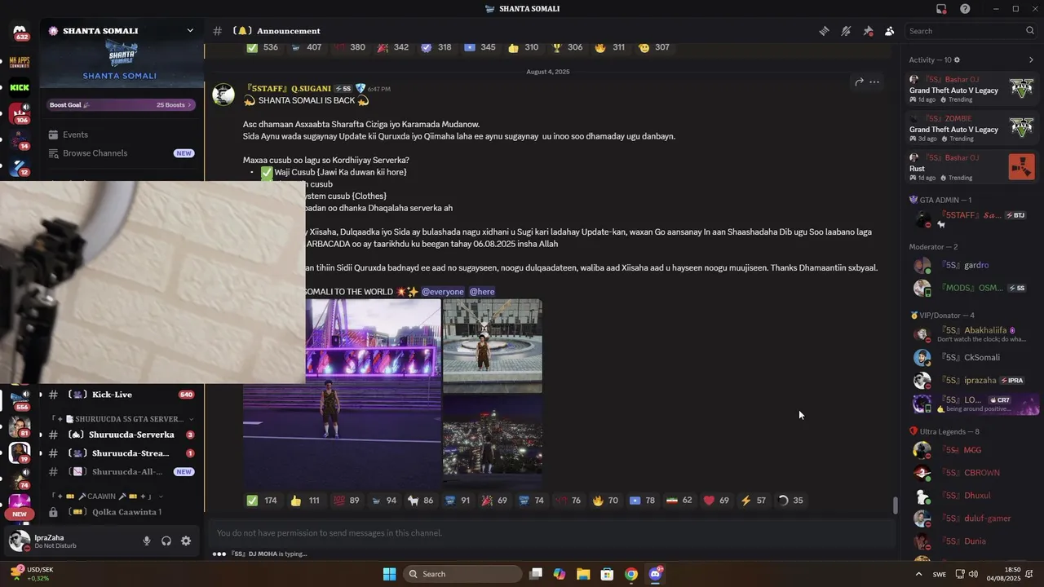Toggle lightning bolt reaction 57

tap(753, 501)
